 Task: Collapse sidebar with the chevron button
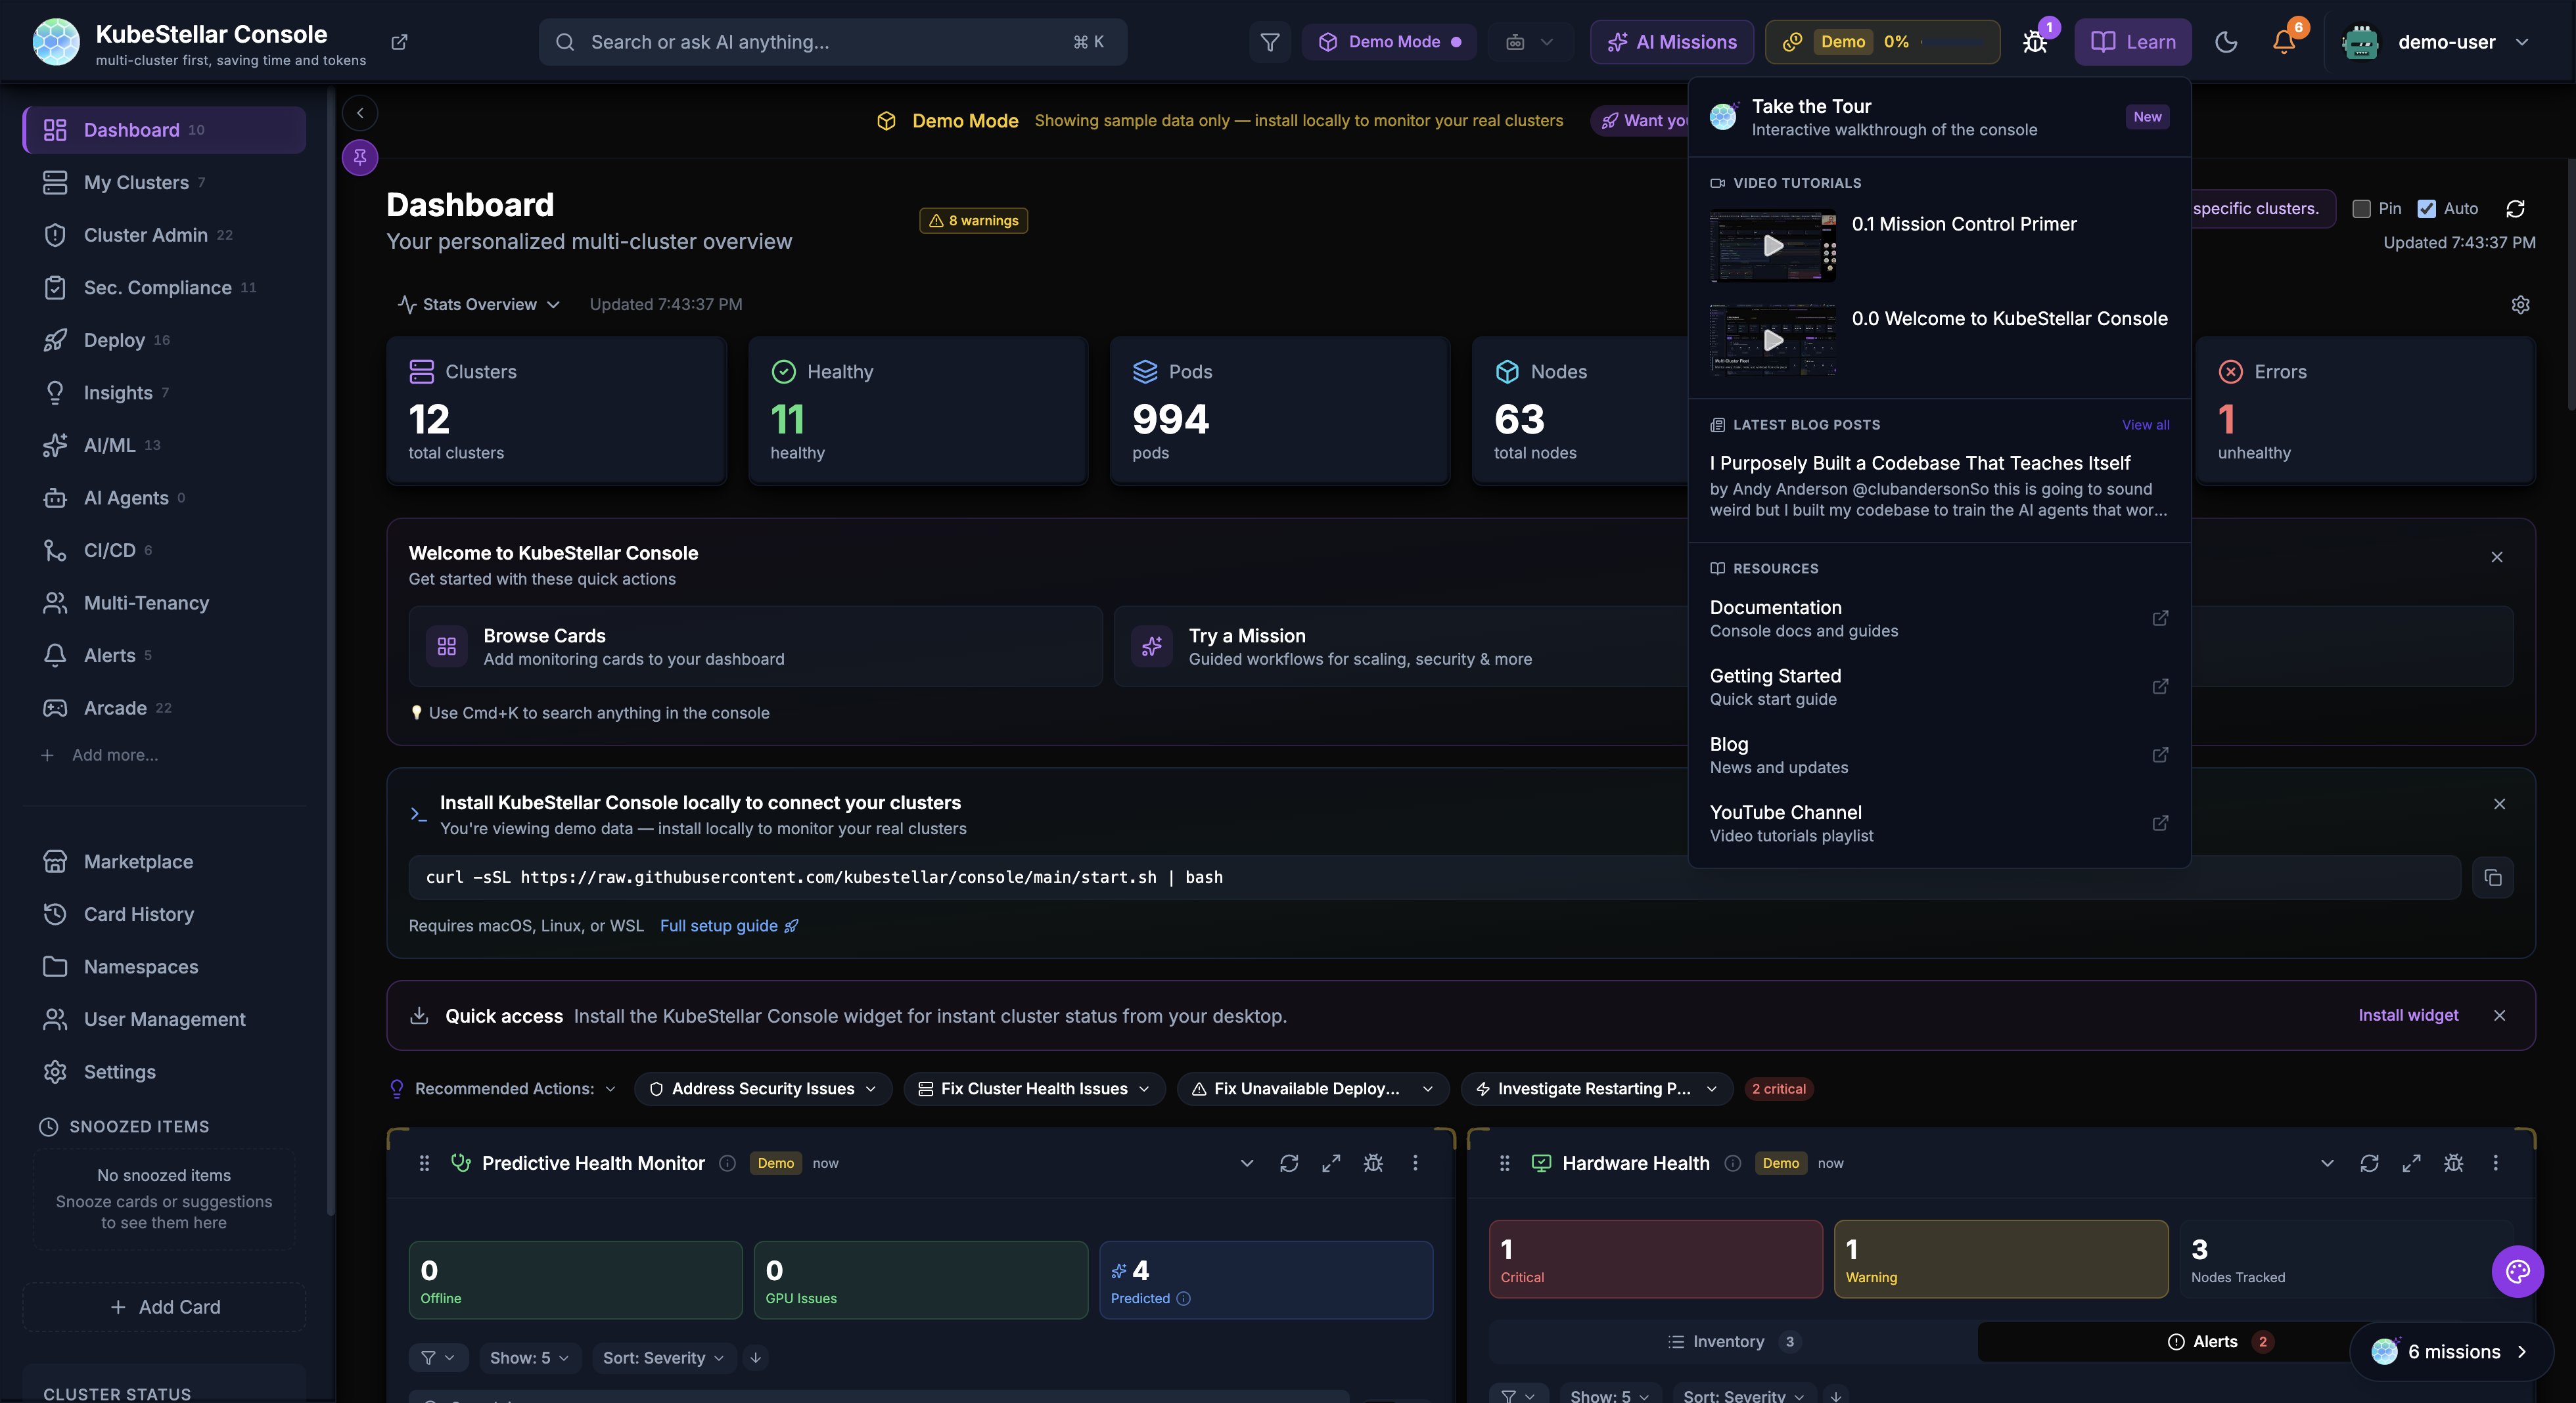(x=360, y=113)
